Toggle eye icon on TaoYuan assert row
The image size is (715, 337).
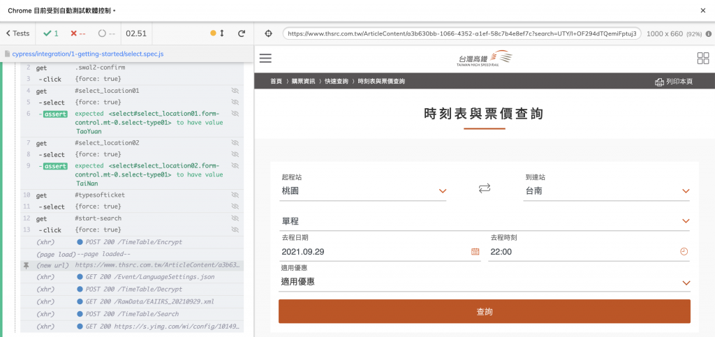coord(235,114)
